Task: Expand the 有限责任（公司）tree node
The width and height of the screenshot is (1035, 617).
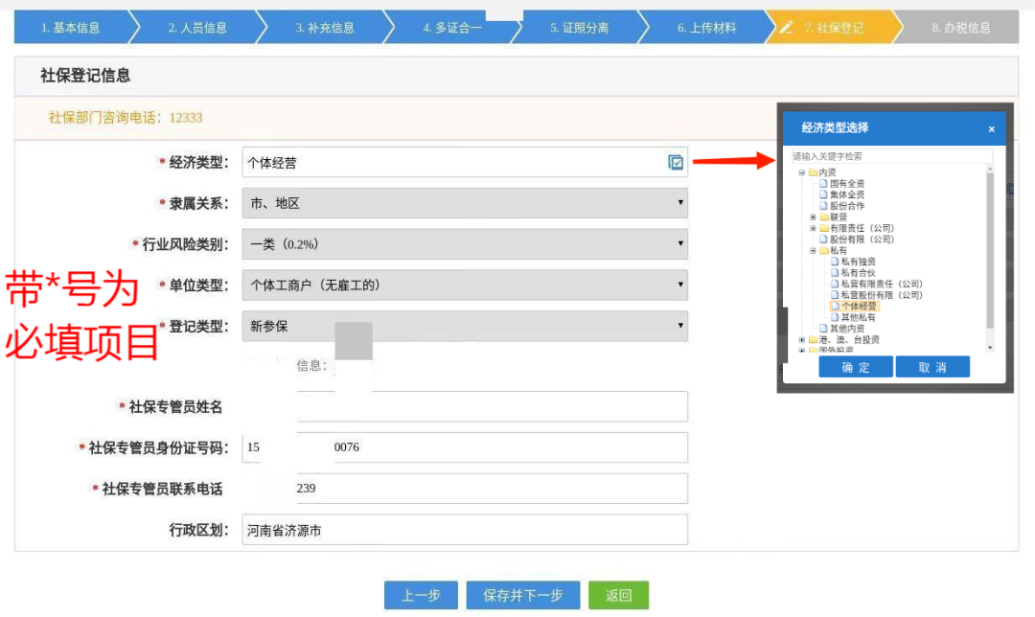Action: click(x=812, y=228)
